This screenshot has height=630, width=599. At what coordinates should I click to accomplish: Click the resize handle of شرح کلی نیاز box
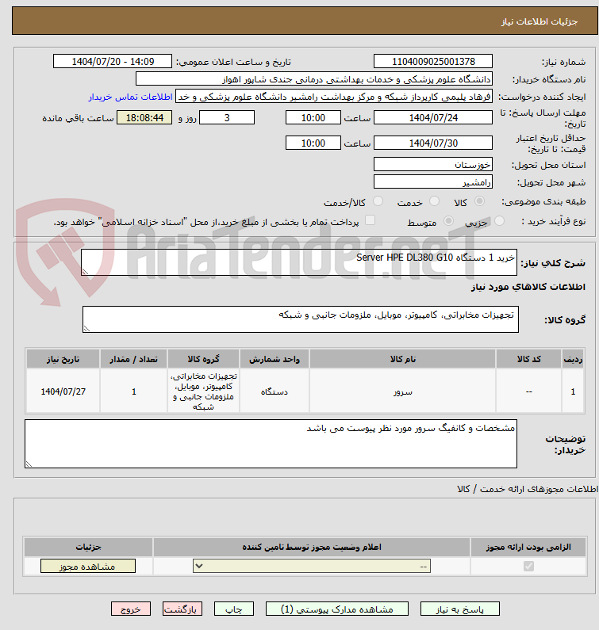coord(85,272)
